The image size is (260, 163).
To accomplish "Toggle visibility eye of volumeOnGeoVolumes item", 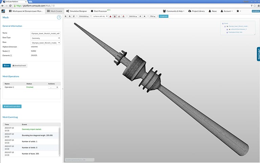I will [229, 29].
